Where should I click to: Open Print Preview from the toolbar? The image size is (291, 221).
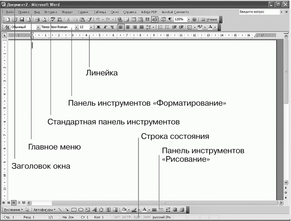[44, 19]
